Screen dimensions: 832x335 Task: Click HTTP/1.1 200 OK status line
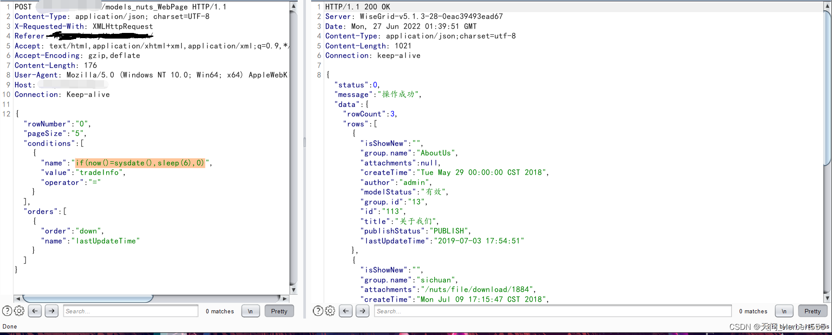357,7
